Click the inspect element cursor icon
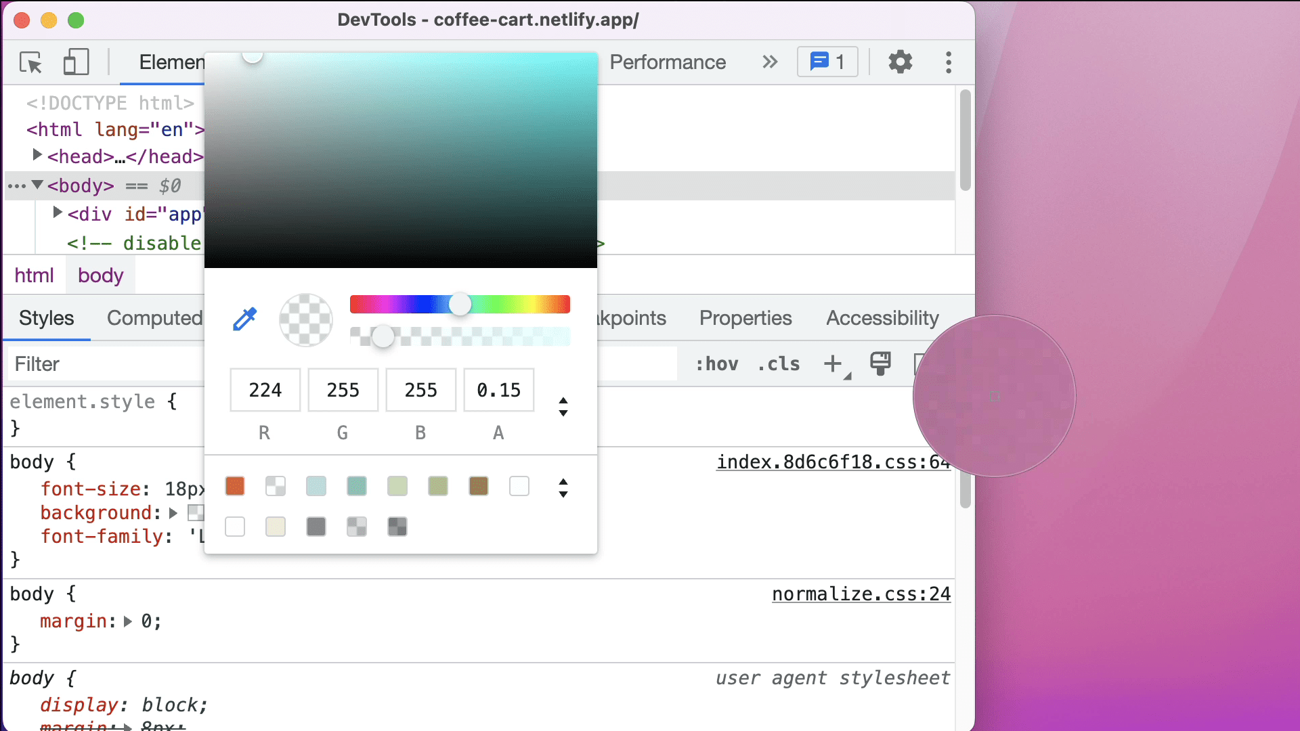Viewport: 1300px width, 731px height. [x=31, y=62]
